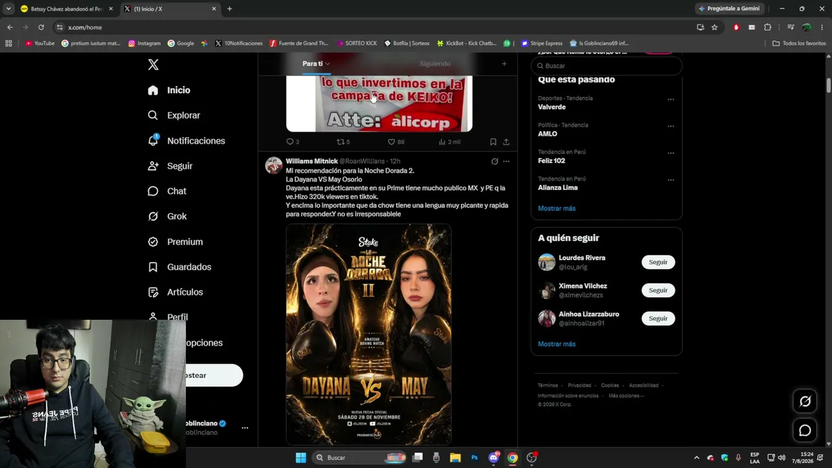Open Windows Start menu
The width and height of the screenshot is (832, 468).
pyautogui.click(x=301, y=458)
